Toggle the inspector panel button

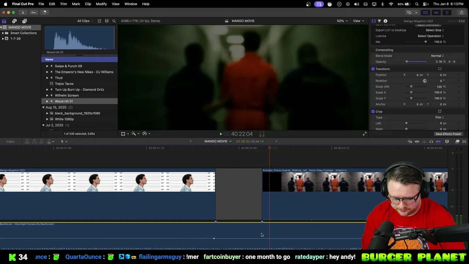pyautogui.click(x=446, y=12)
